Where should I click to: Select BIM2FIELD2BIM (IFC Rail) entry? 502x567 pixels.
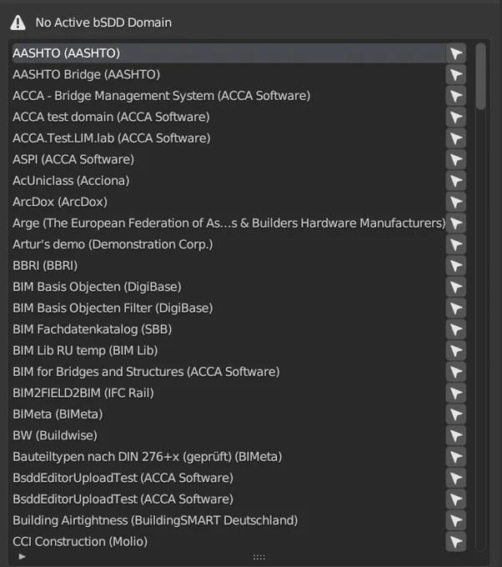229,393
